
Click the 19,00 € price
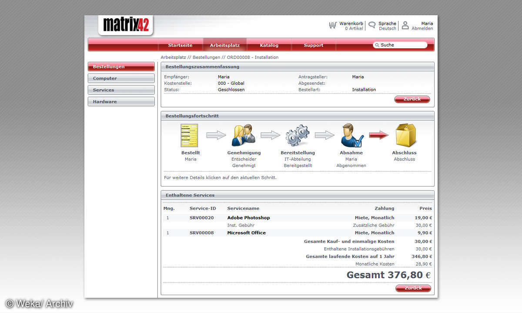pos(424,218)
